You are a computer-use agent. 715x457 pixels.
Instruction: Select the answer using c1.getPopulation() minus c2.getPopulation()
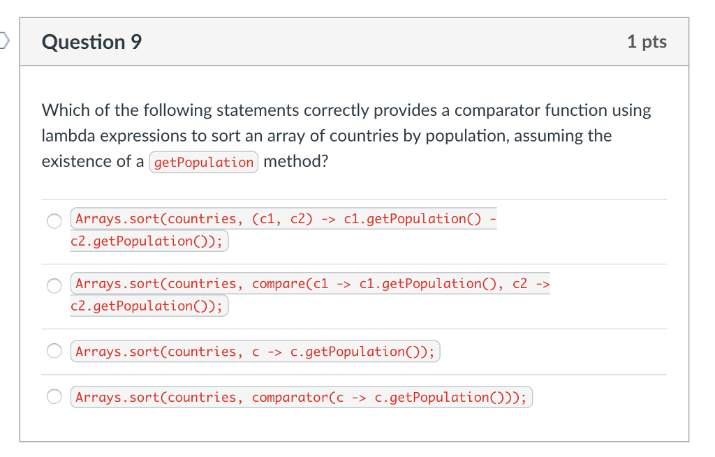(x=54, y=220)
